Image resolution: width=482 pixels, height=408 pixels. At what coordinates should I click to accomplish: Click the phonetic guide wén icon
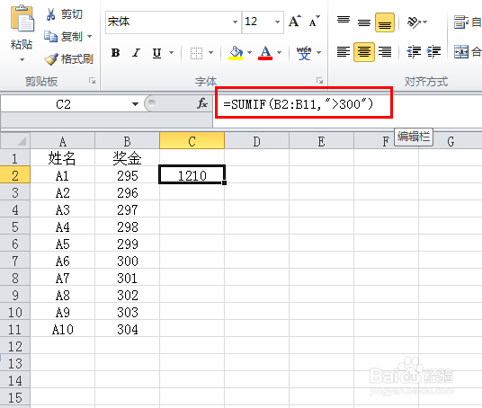[304, 53]
